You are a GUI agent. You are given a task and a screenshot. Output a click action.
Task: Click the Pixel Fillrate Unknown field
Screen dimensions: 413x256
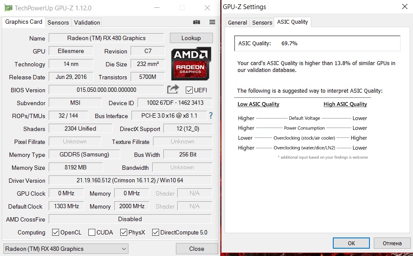(x=75, y=141)
